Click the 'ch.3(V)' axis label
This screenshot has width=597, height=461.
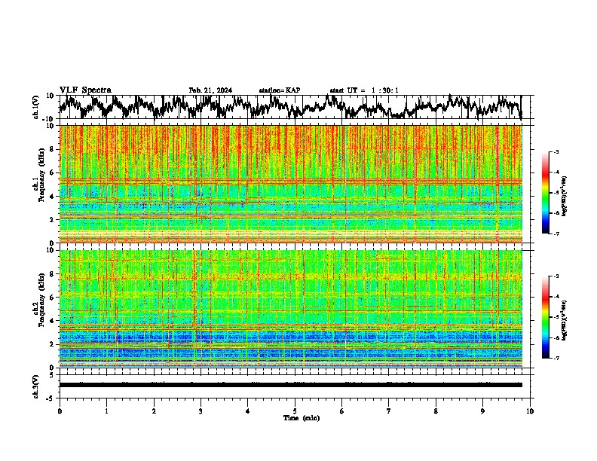click(36, 386)
